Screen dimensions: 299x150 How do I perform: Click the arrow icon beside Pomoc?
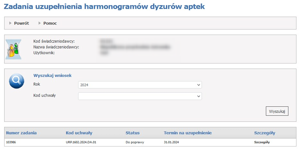pyautogui.click(x=40, y=23)
